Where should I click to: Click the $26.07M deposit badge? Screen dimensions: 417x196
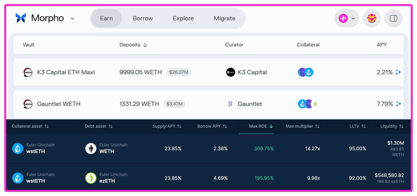point(179,72)
